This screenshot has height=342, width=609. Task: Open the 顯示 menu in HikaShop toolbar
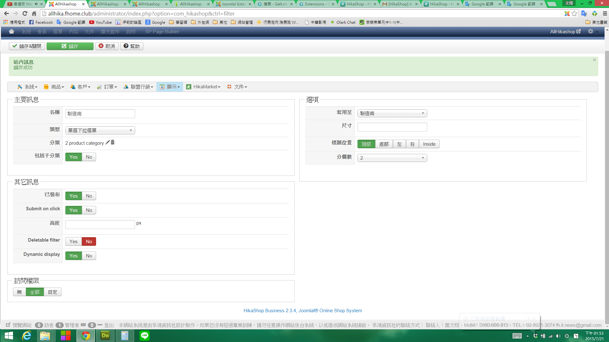tap(170, 87)
